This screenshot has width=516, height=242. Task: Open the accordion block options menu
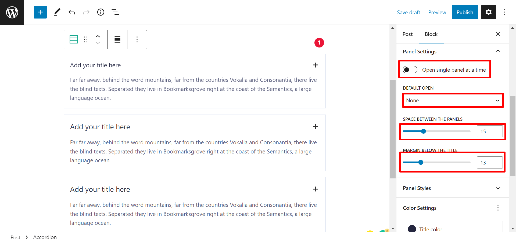137,39
